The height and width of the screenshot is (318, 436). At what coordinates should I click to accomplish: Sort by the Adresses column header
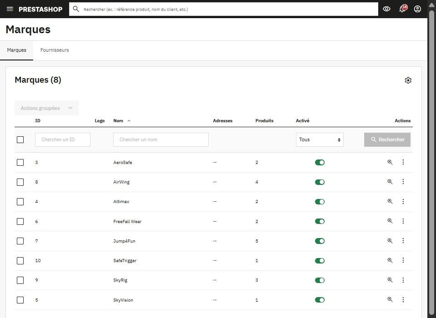223,121
